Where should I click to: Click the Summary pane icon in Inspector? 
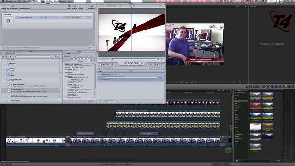pyautogui.click(x=72, y=59)
